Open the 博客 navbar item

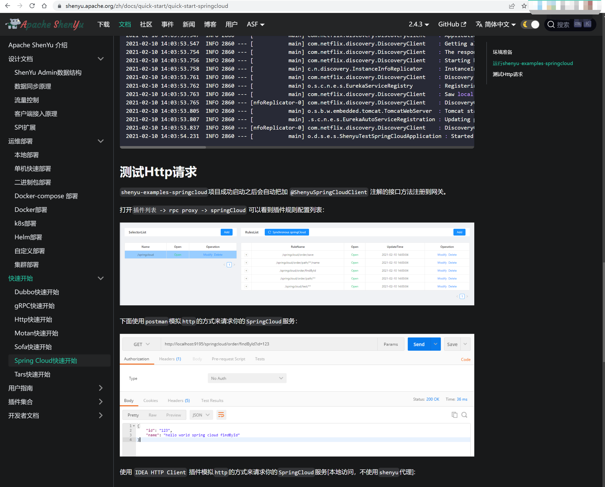210,24
